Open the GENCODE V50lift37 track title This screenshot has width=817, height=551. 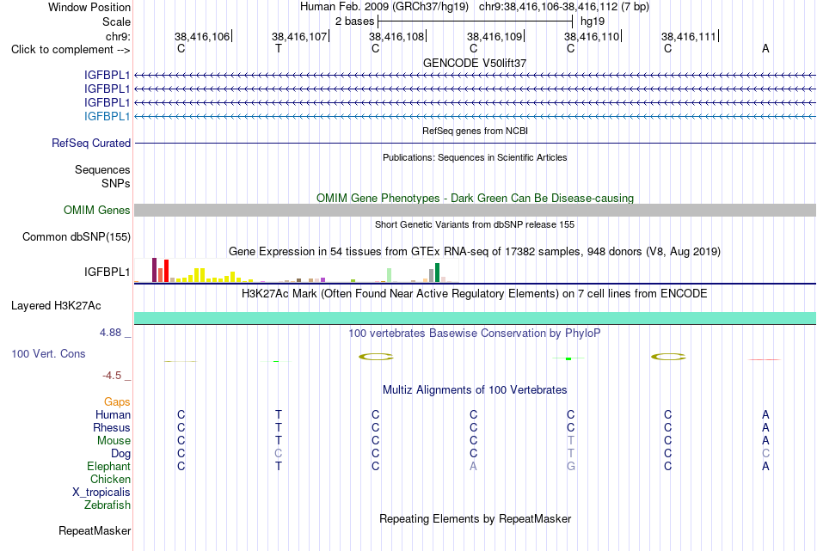475,63
